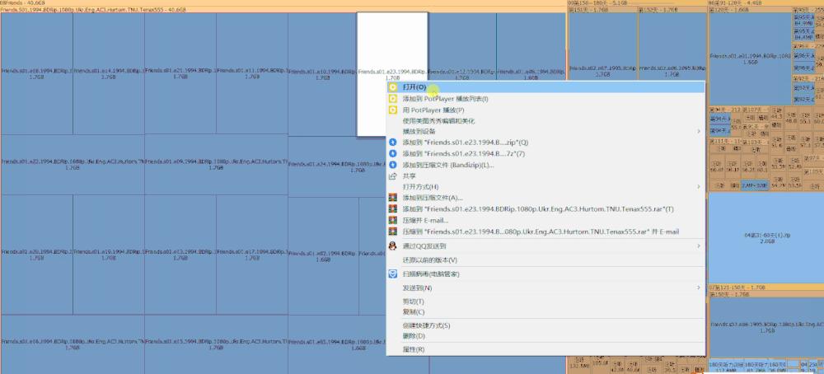
Task: Expand the 播放到设备 submenu arrow
Action: pos(699,131)
